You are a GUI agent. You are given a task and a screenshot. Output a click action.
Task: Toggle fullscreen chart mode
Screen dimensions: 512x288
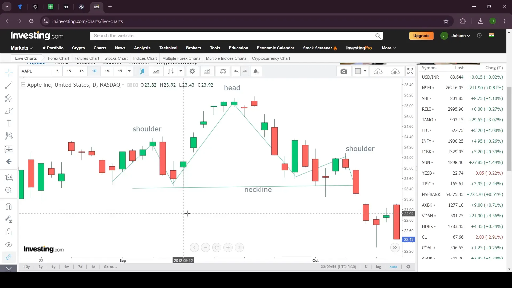[410, 71]
